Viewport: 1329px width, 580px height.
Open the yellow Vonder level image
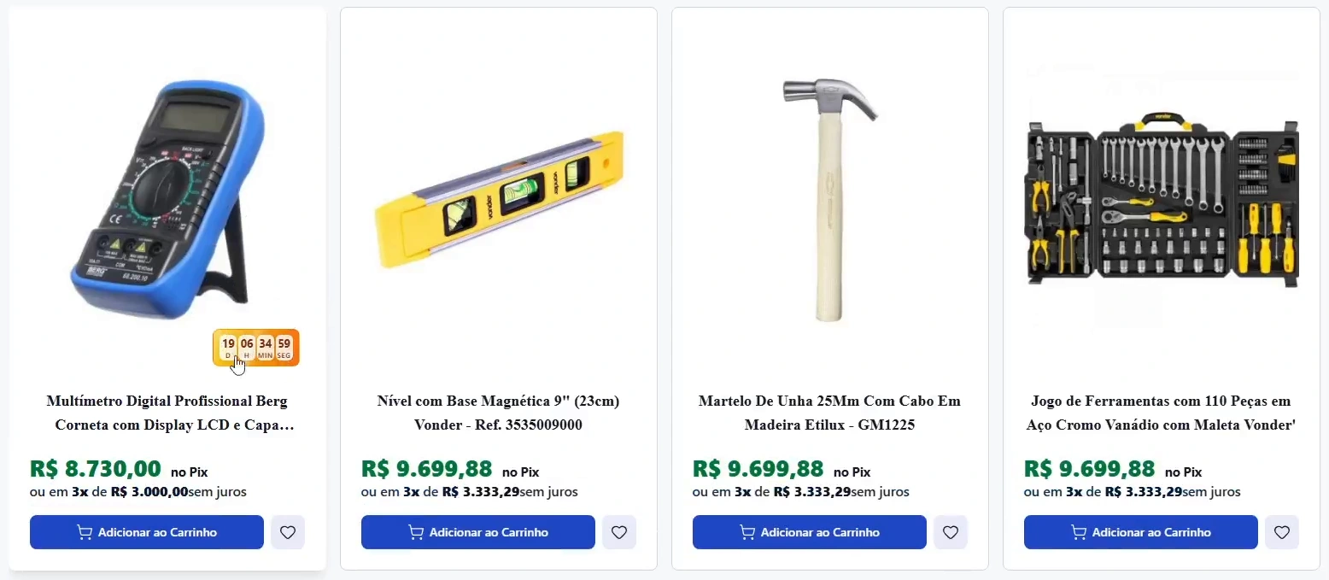[499, 195]
